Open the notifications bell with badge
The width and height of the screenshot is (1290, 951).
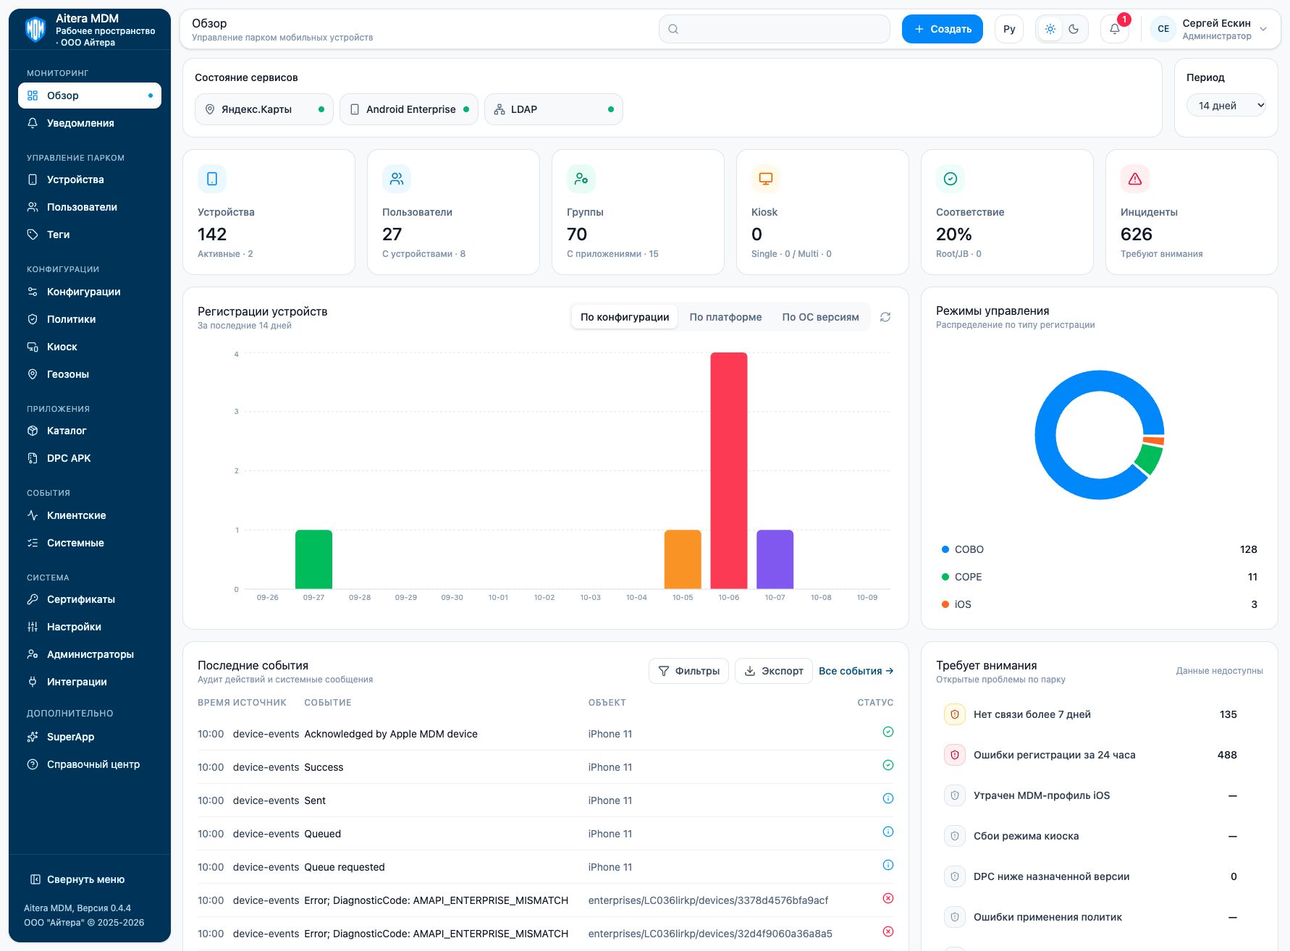tap(1115, 29)
